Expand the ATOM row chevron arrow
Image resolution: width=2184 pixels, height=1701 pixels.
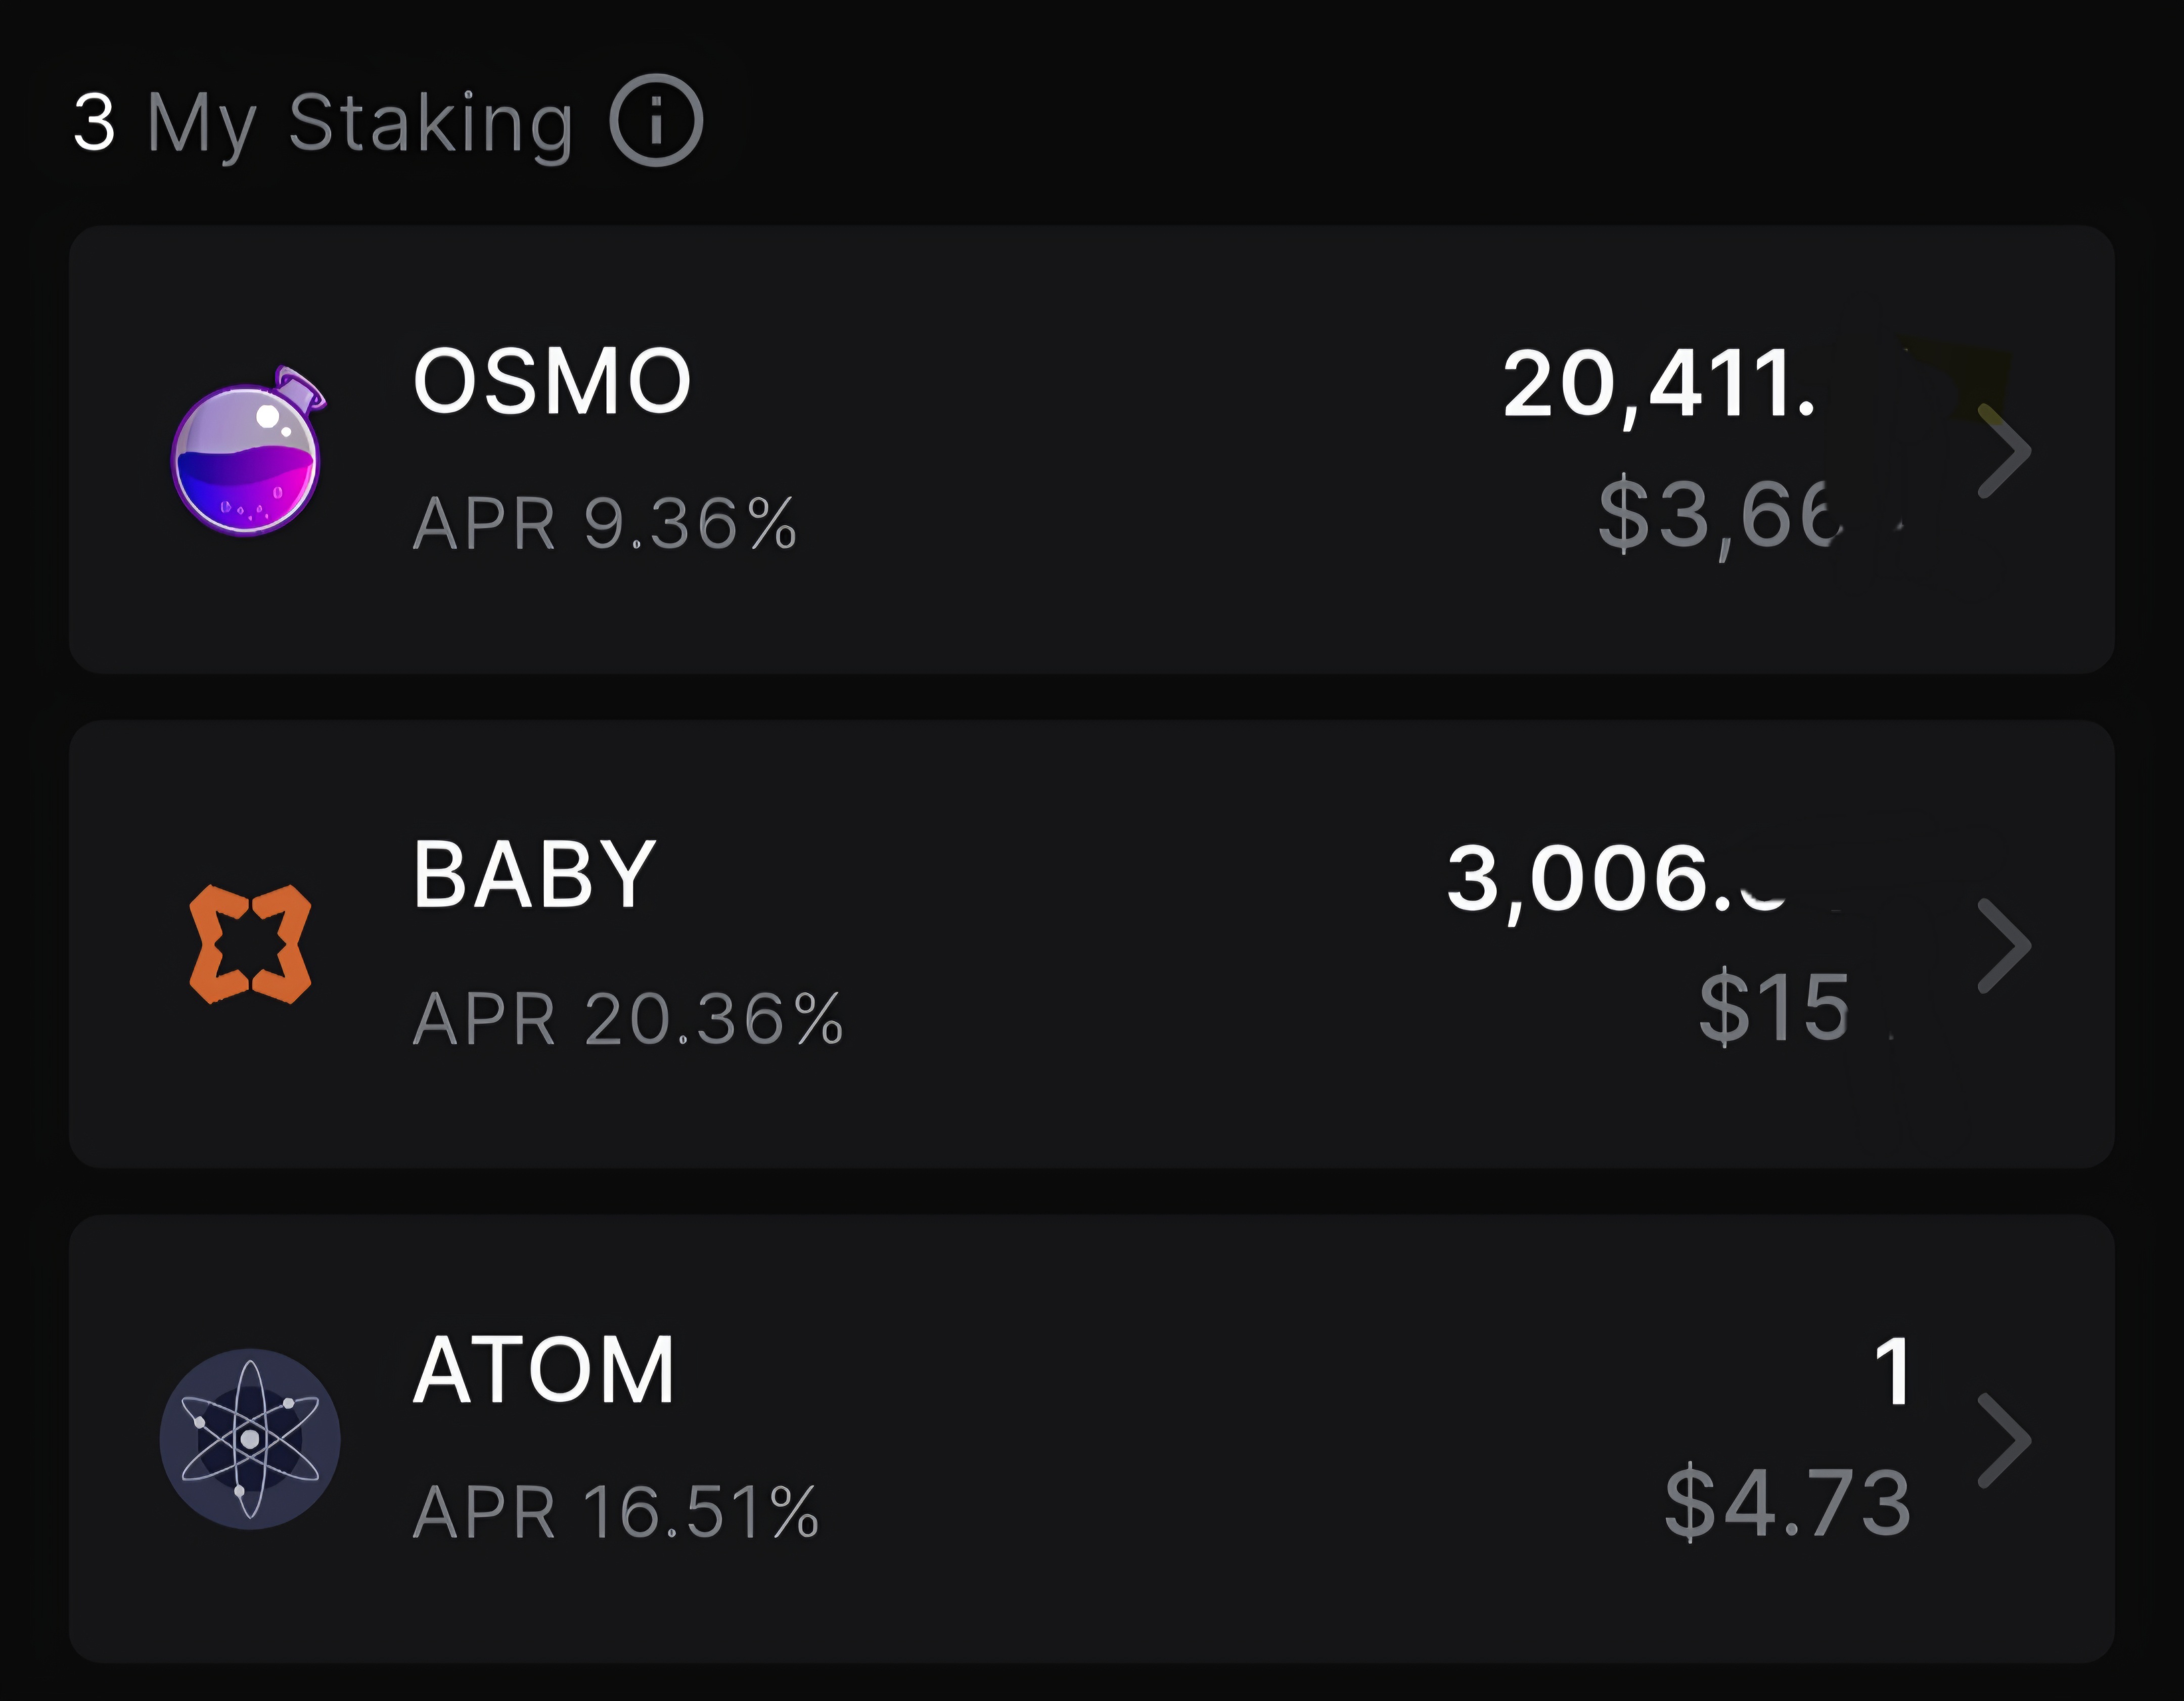click(x=2004, y=1440)
